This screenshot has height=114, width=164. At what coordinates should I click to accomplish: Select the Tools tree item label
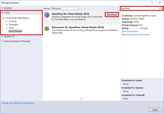coord(11,28)
